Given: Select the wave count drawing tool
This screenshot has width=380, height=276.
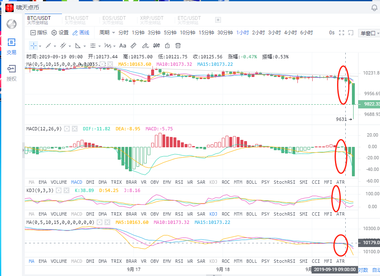Looking at the screenshot, I should (x=108, y=46).
